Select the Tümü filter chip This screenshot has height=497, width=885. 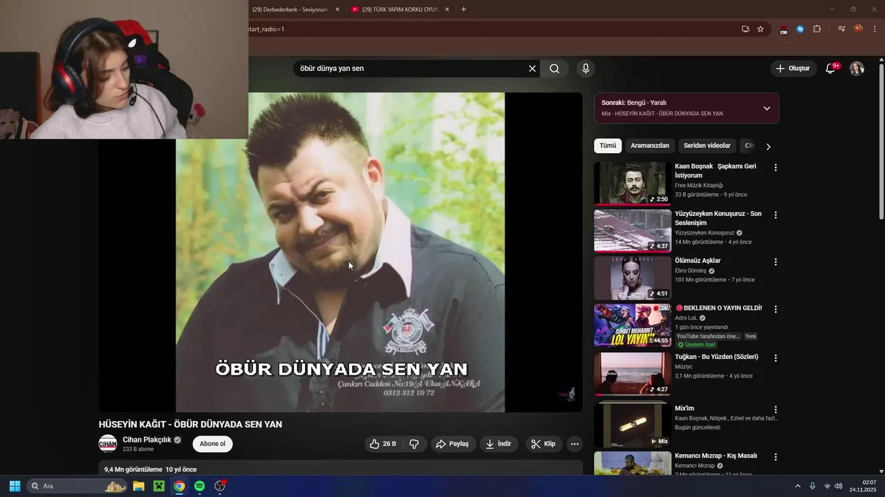pyautogui.click(x=608, y=146)
